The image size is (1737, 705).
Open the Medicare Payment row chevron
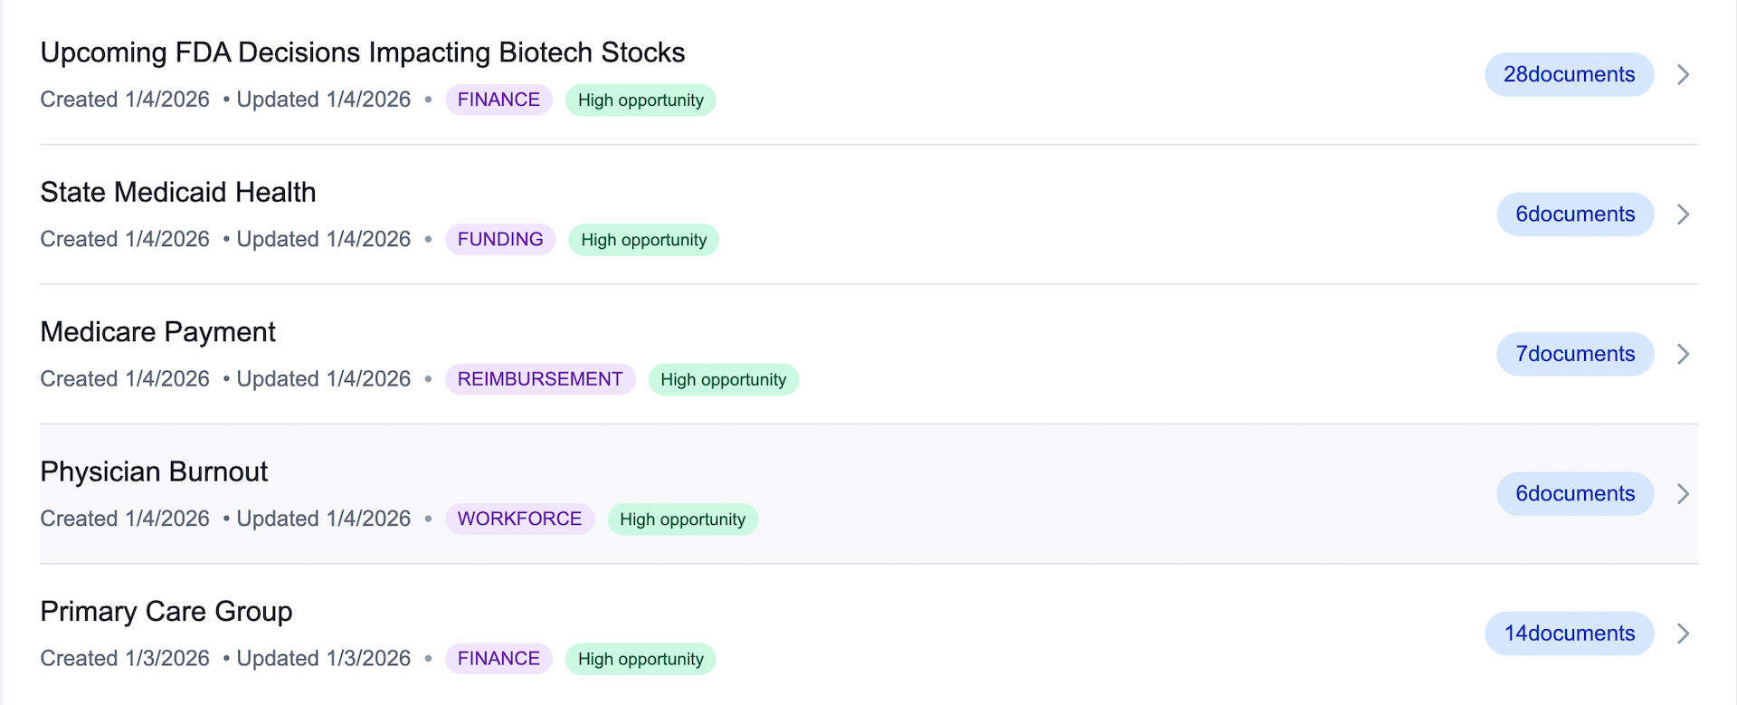pyautogui.click(x=1683, y=354)
